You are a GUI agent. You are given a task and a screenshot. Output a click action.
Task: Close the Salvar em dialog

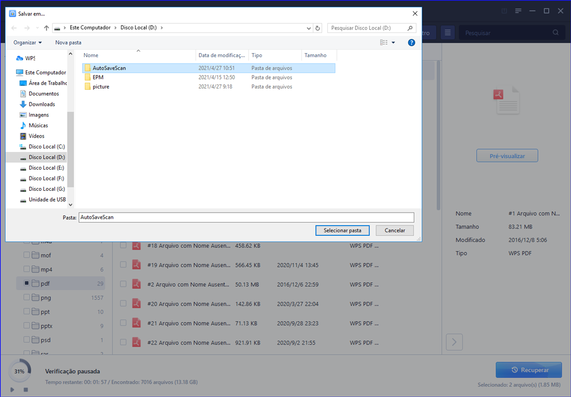pyautogui.click(x=415, y=14)
